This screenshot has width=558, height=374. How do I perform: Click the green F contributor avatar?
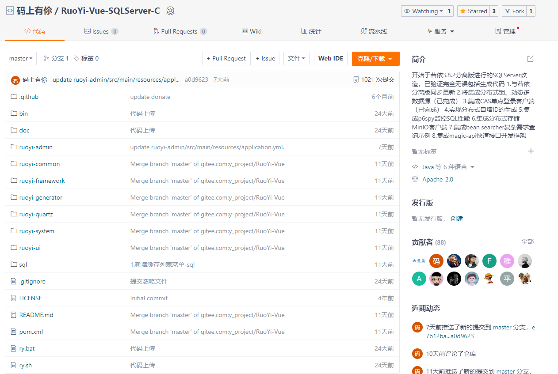[489, 261]
